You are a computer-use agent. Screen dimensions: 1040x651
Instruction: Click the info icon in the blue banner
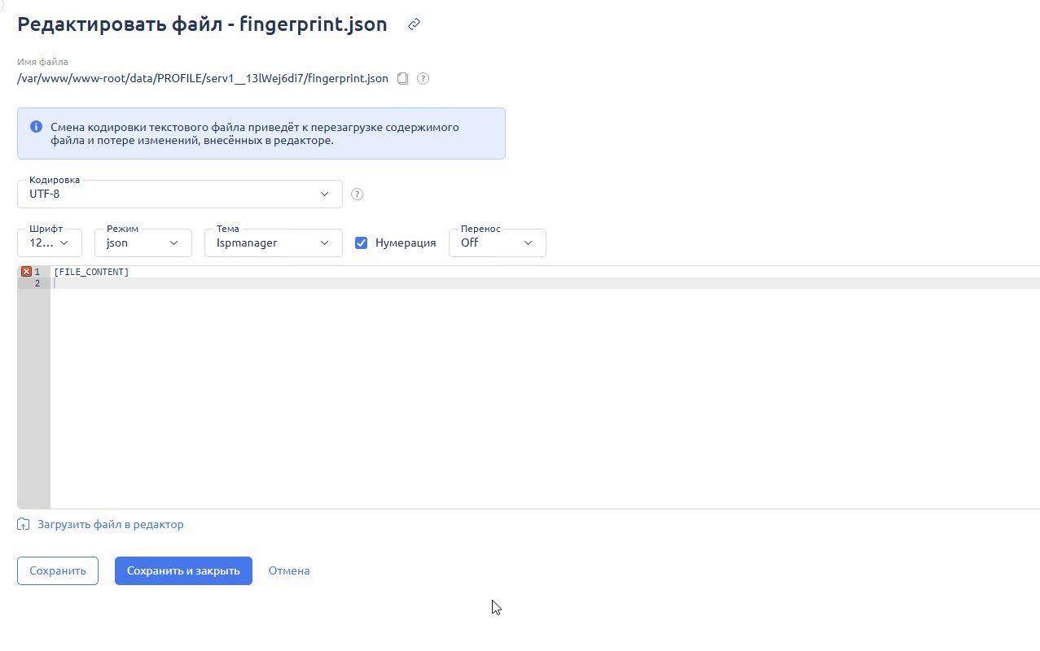[35, 126]
